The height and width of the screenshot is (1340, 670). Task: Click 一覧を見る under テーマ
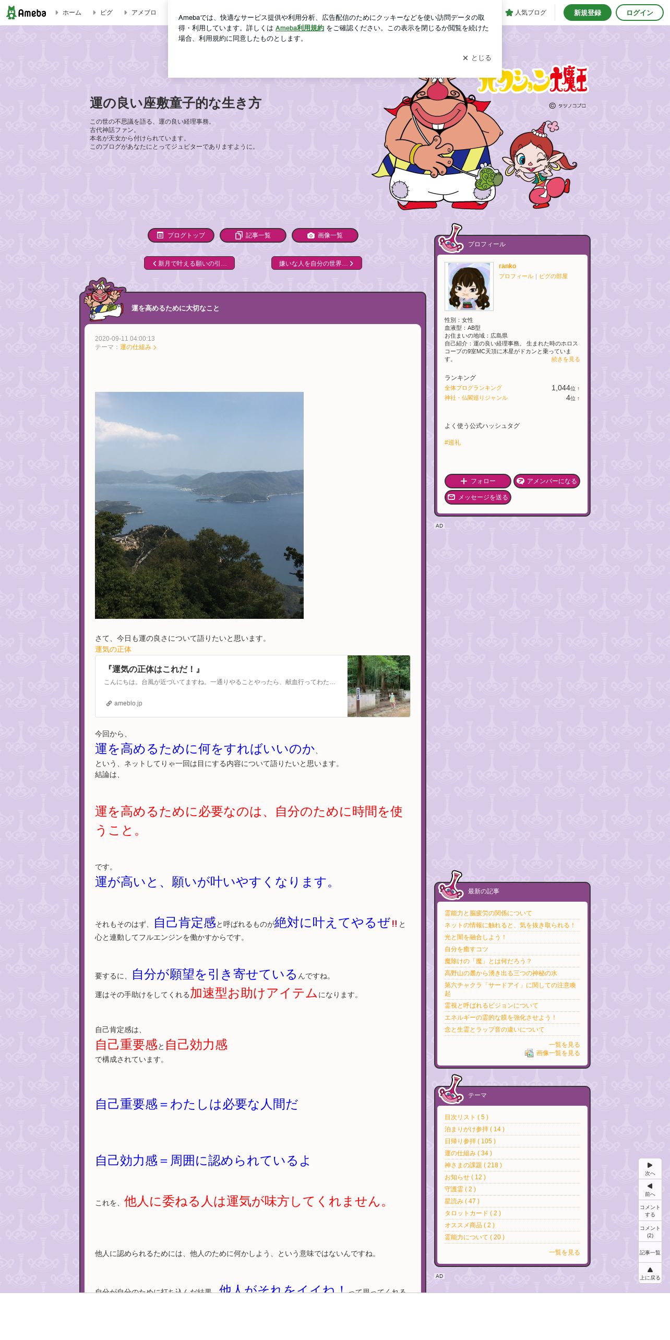[564, 1252]
